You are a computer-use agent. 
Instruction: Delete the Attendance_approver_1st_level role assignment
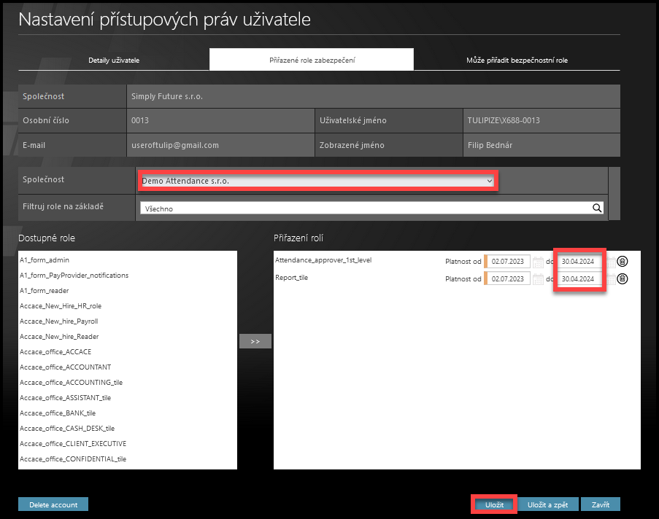click(622, 261)
